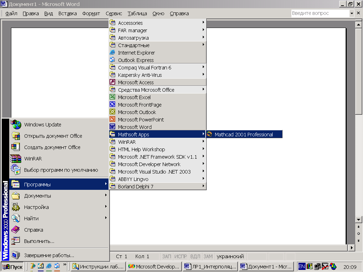Screen dimensions: 363x272
Task: Switch to Microsoft Develop... taskbar window
Action: [154, 267]
